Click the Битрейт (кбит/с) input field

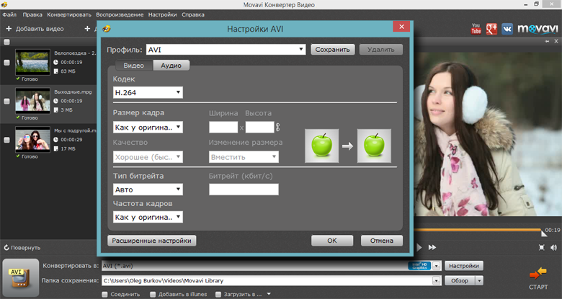tap(244, 189)
